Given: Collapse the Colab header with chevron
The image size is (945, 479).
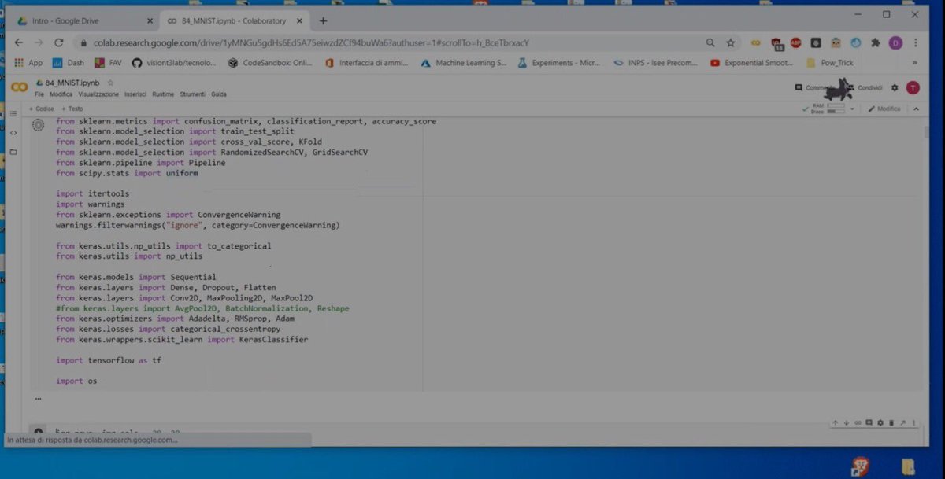Looking at the screenshot, I should [916, 109].
